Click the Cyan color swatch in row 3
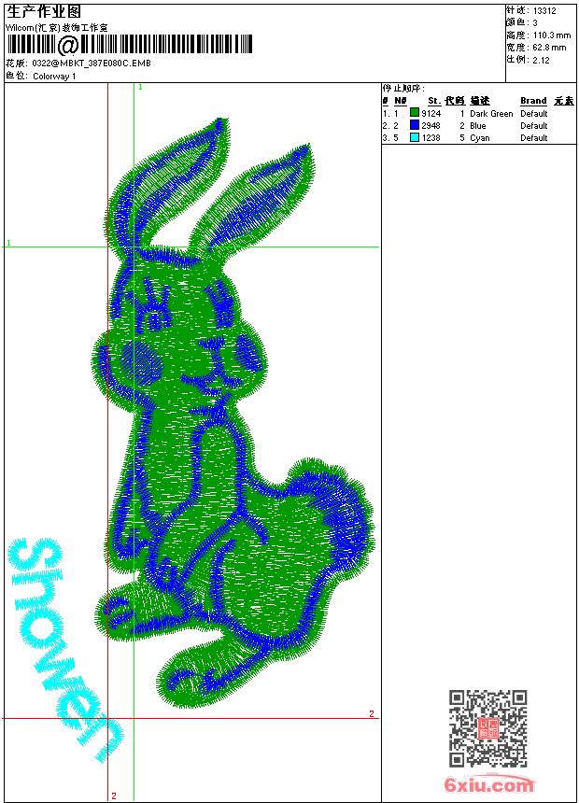The image size is (579, 803). click(415, 137)
